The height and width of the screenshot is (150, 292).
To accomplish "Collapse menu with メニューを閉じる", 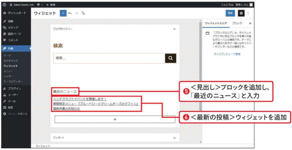I will coord(15,114).
